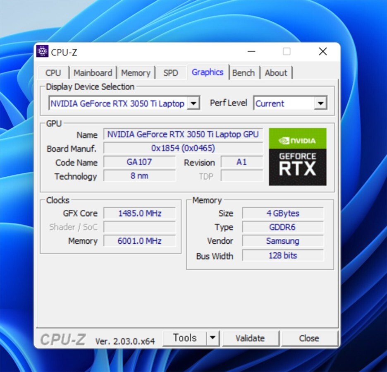Click the Technology value 8 nm
The width and height of the screenshot is (387, 372).
click(139, 176)
